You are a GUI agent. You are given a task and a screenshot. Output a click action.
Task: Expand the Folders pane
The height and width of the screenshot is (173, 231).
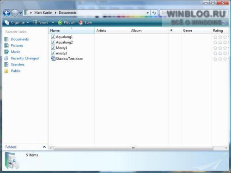point(44,147)
